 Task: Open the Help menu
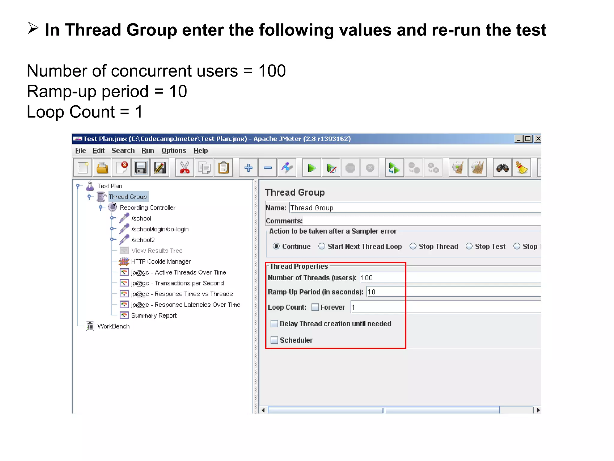[201, 151]
